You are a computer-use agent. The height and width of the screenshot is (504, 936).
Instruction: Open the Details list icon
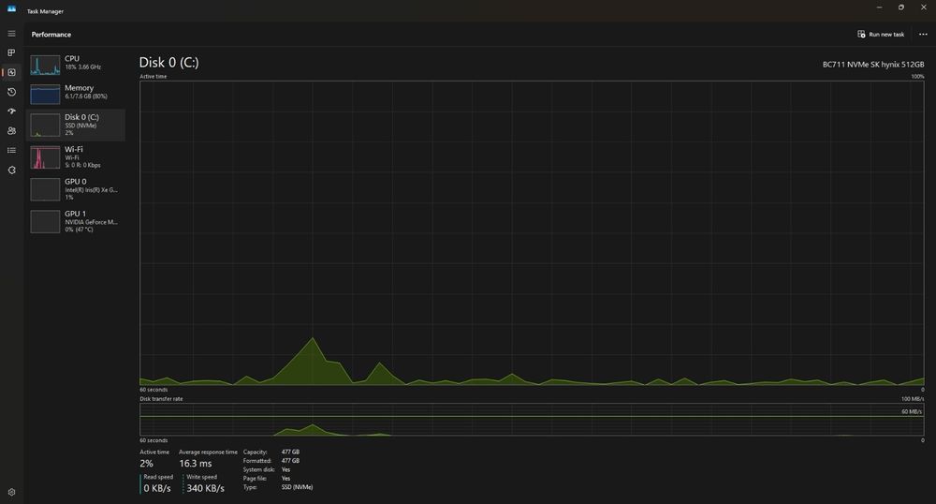tap(11, 151)
